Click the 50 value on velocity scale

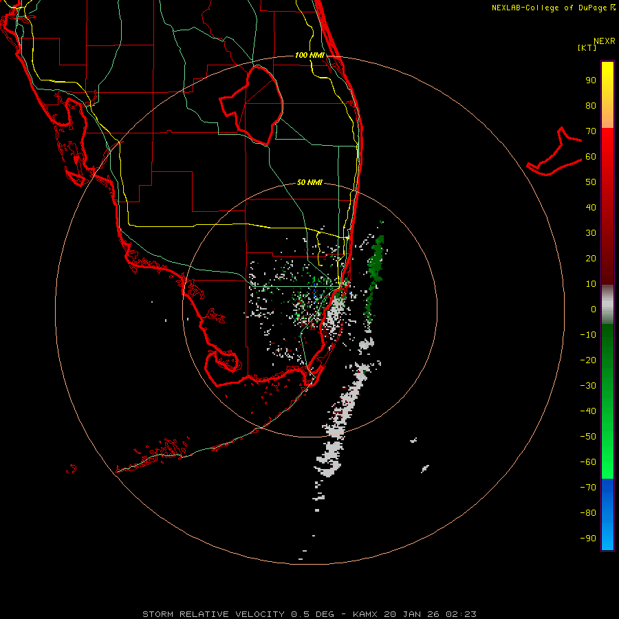point(591,182)
